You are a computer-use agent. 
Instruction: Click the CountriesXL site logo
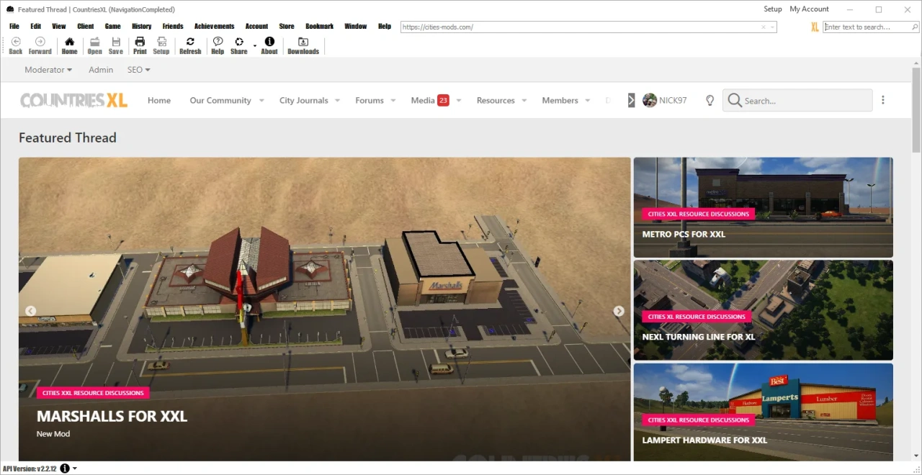(73, 101)
